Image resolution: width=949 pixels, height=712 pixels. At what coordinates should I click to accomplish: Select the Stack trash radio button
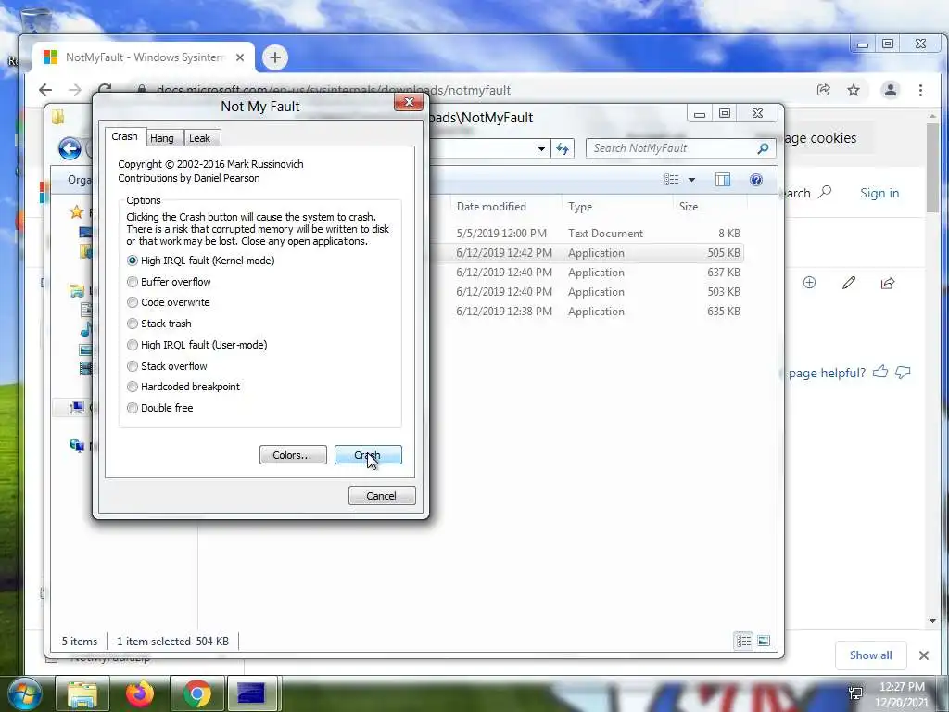point(132,324)
